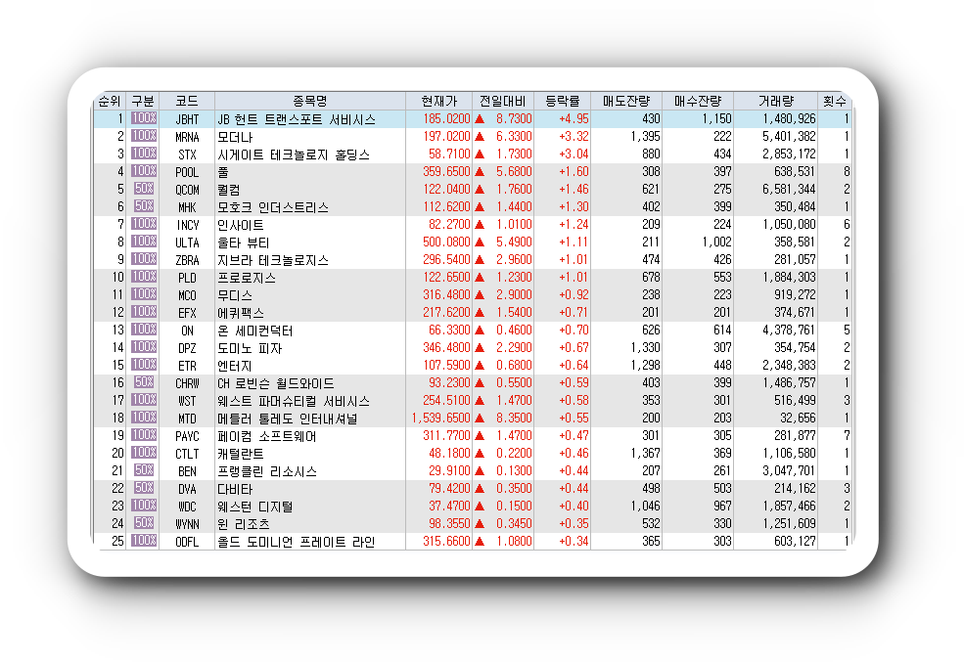Viewport: 964px width, 662px height.
Task: Sort by the 구분 column header
Action: click(x=143, y=101)
